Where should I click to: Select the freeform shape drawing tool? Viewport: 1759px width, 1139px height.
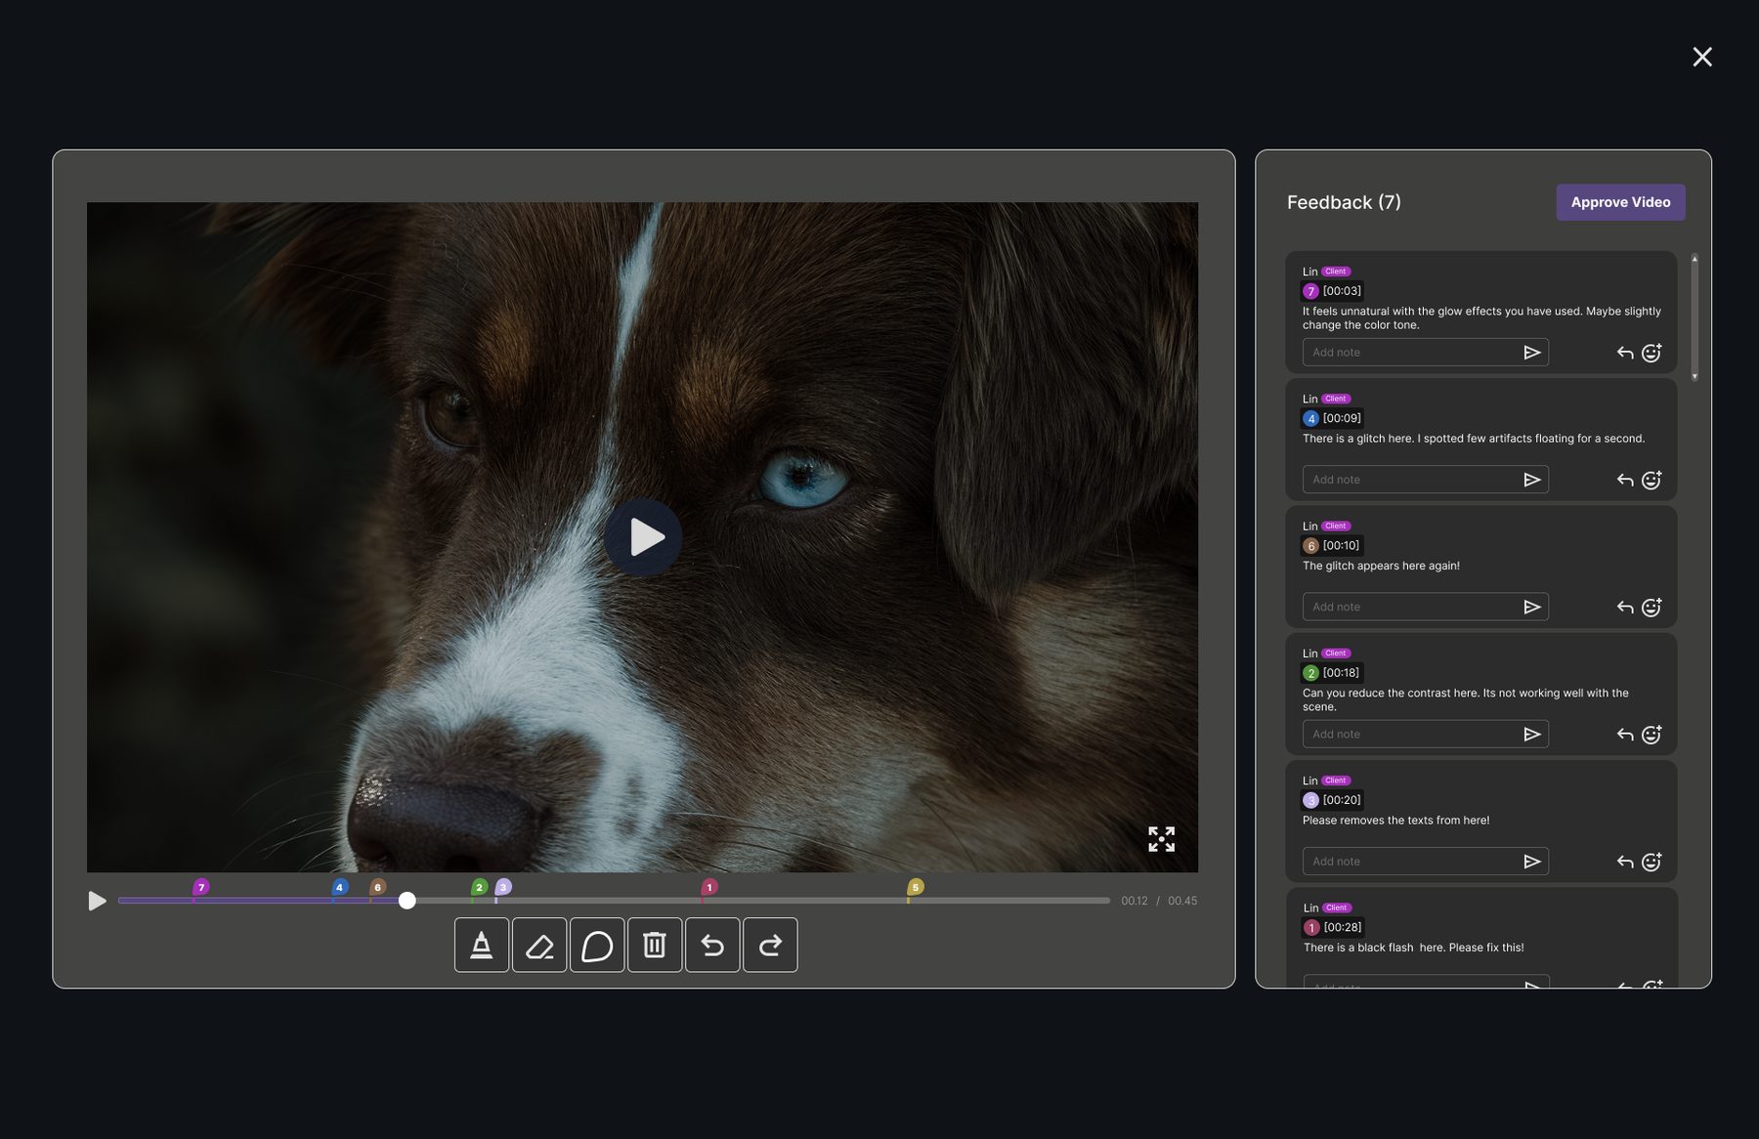click(597, 945)
